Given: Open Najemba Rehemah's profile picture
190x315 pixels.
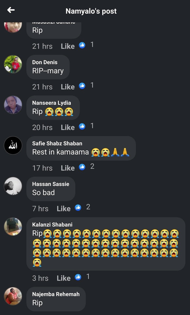Looking at the screenshot, I should tap(13, 296).
